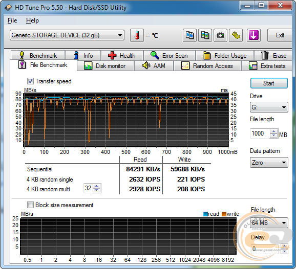Enable Block size measurement checkbox
Screen dimensions: 296x269
click(30, 205)
